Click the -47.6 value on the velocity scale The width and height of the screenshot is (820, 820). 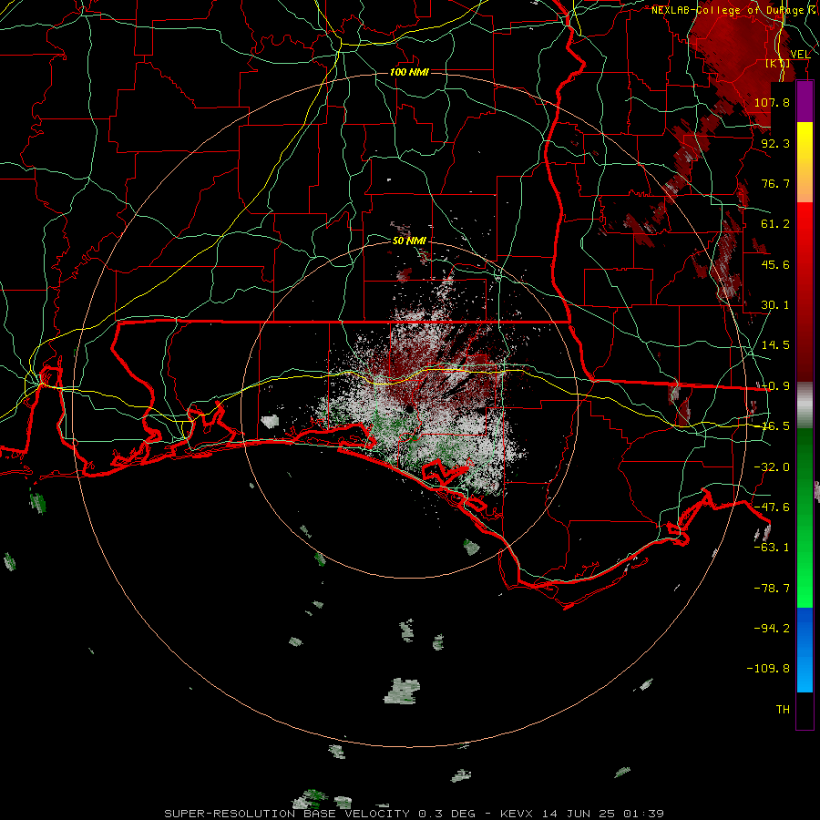tap(772, 507)
